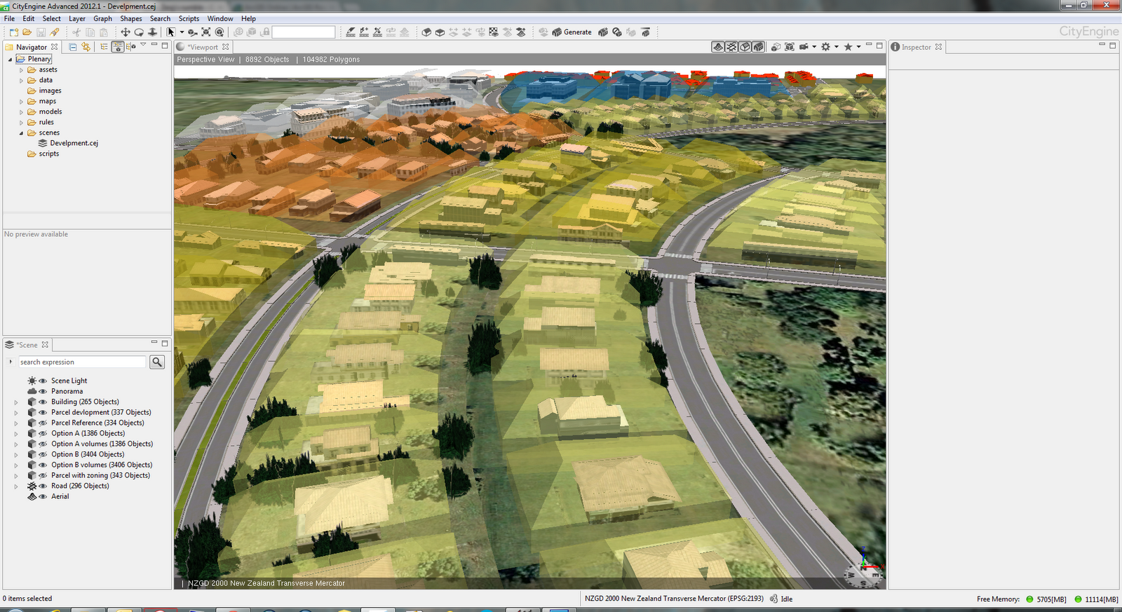Show the Parcel Reference layer
Viewport: 1122px width, 612px height.
pyautogui.click(x=43, y=423)
